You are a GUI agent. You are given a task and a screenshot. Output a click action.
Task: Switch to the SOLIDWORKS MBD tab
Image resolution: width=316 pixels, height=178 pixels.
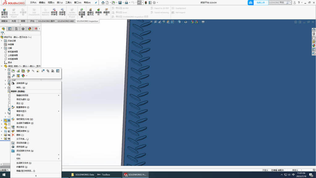(x=65, y=21)
